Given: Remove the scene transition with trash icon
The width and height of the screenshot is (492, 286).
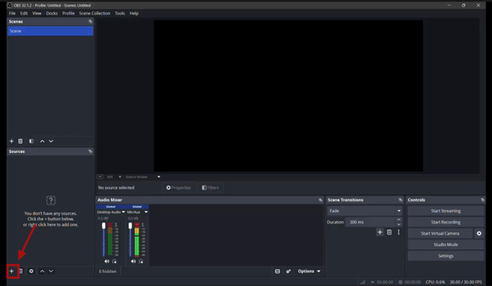Looking at the screenshot, I should point(389,232).
